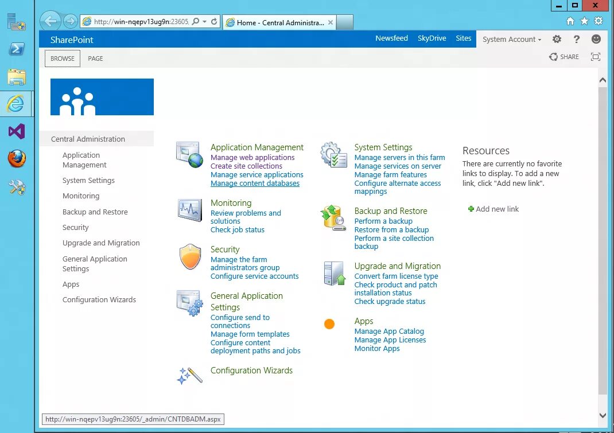Open the IE Home icon
The image size is (614, 433).
click(x=570, y=21)
